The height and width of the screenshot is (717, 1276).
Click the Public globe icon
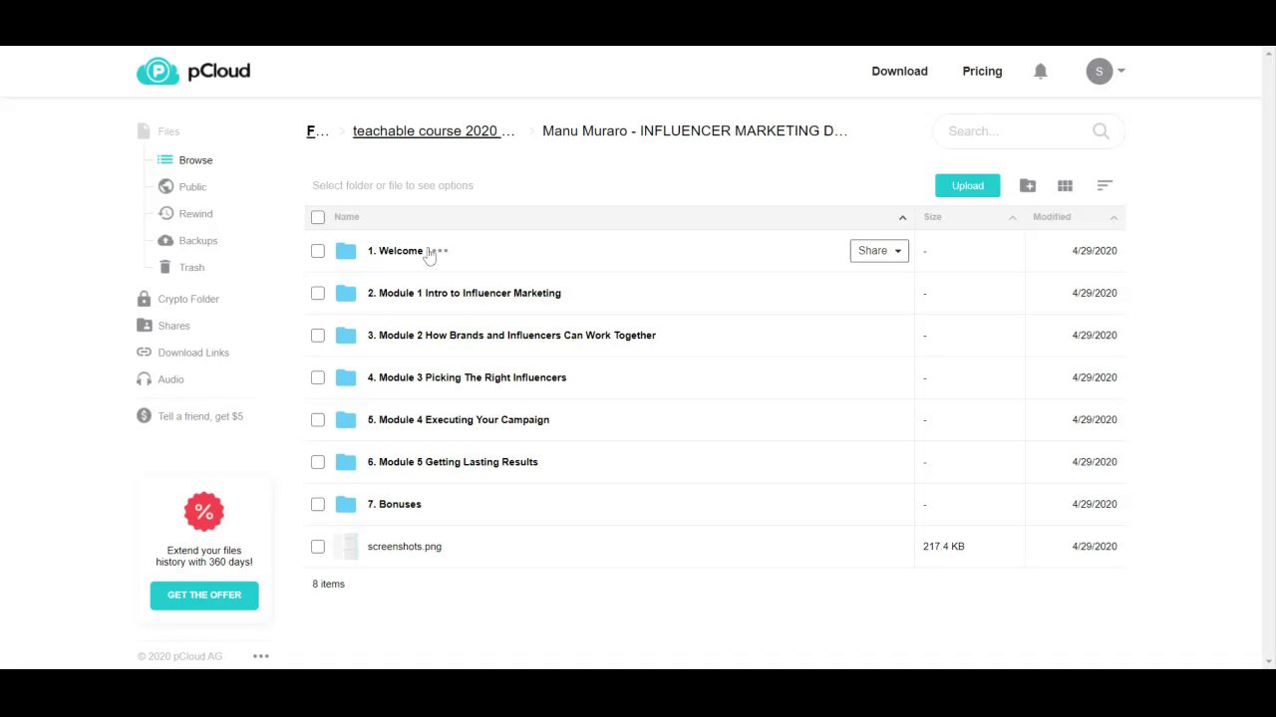pos(165,186)
